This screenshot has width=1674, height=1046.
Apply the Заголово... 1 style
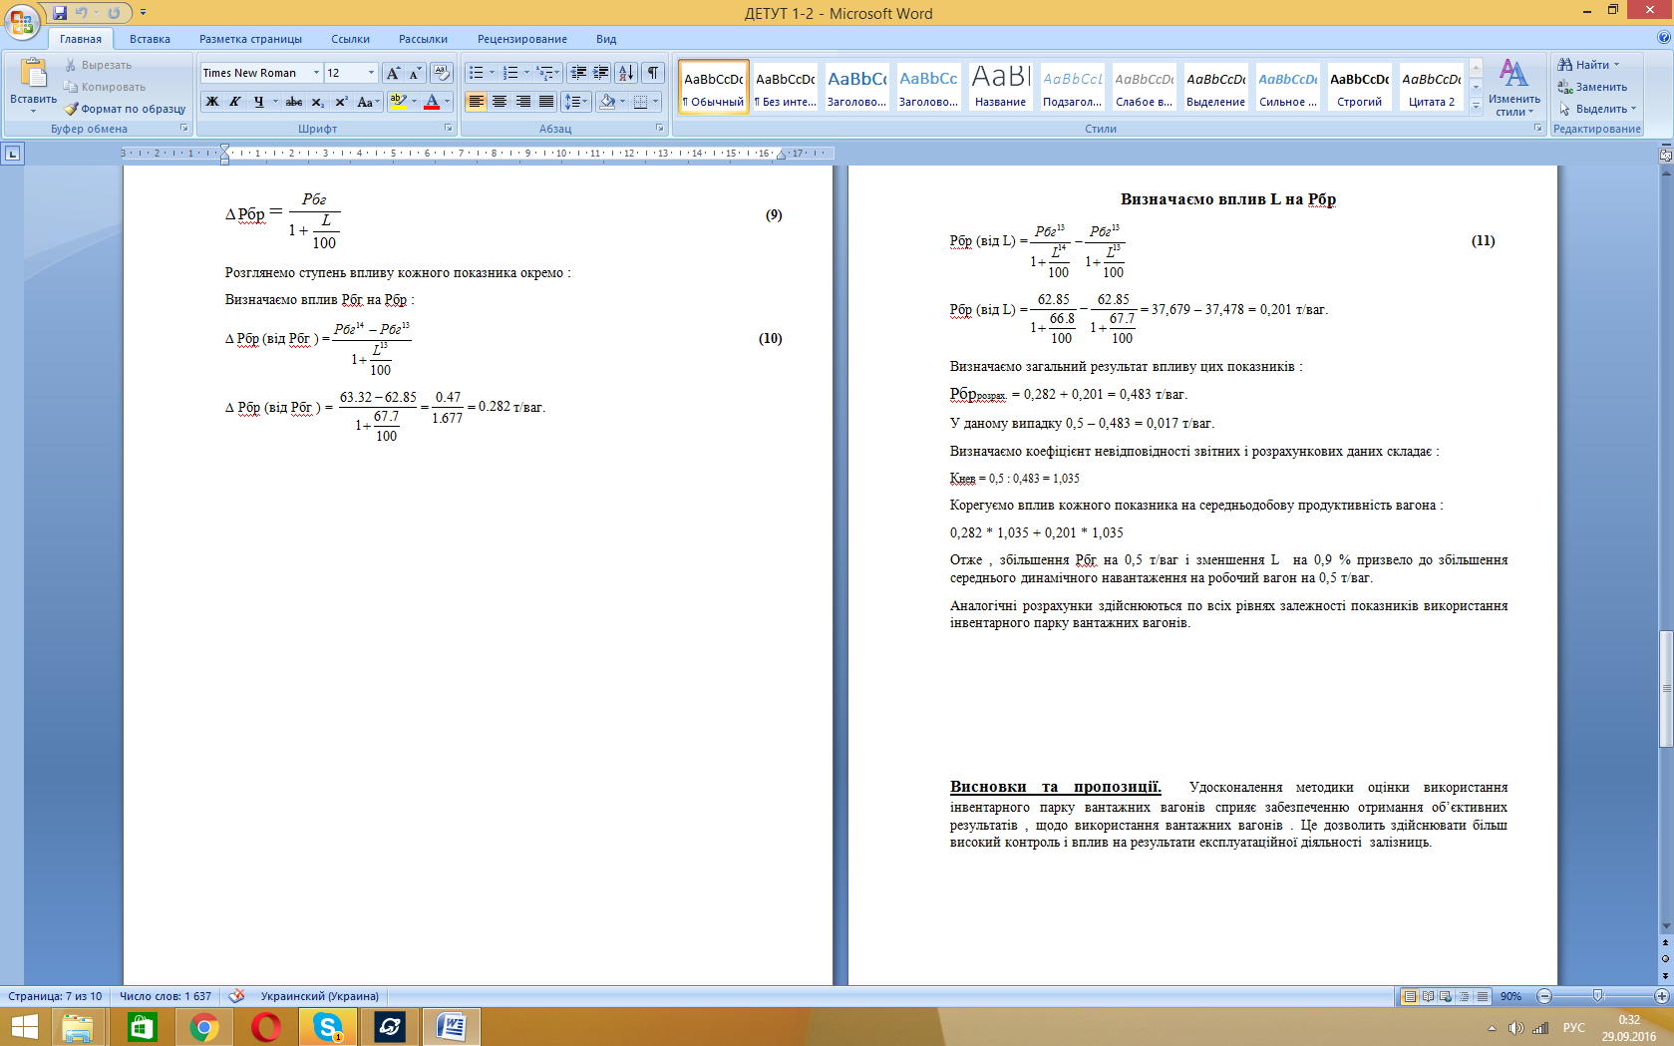tap(856, 88)
